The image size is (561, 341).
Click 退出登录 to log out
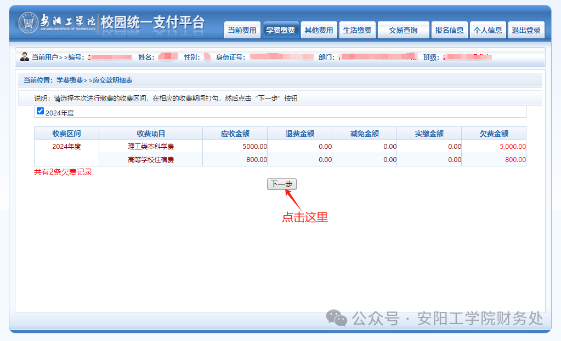pyautogui.click(x=526, y=31)
